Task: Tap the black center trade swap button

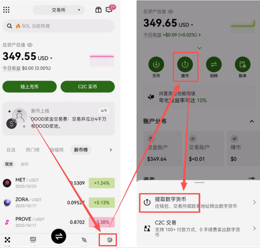Action: click(x=59, y=236)
